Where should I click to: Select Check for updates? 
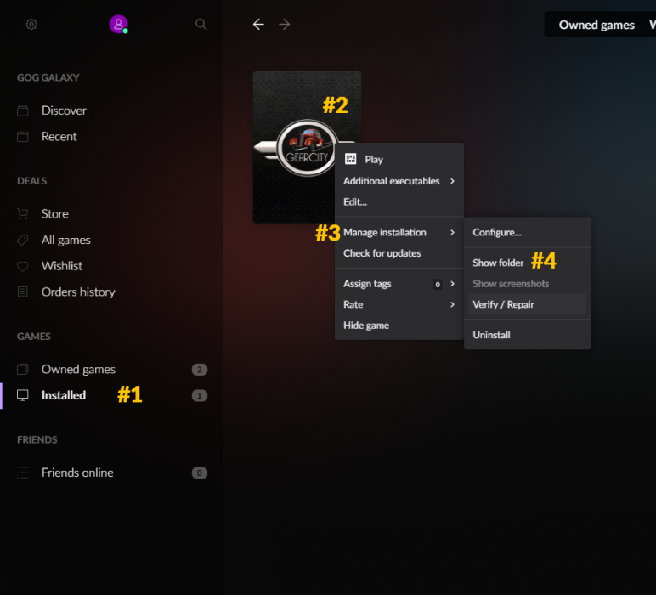pyautogui.click(x=382, y=253)
